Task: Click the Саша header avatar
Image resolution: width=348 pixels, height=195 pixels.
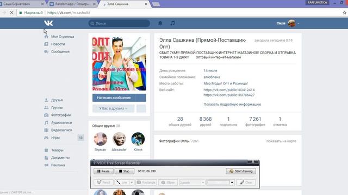Action: tap(291, 23)
